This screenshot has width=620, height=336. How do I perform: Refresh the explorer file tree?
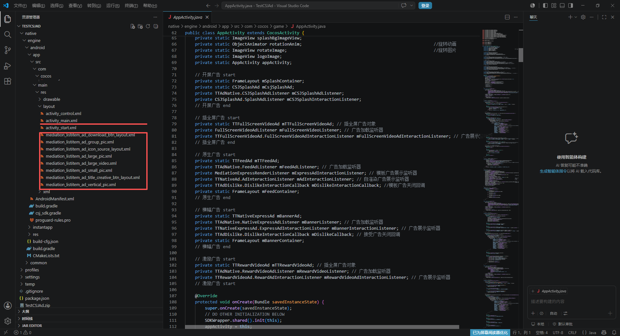coord(148,26)
